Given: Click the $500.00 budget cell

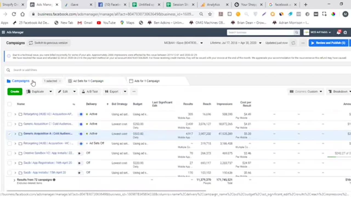Looking at the screenshot, I should (138, 134).
